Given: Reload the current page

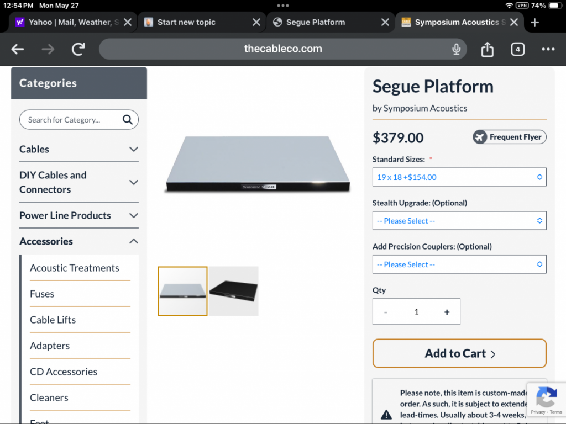Looking at the screenshot, I should [x=78, y=49].
